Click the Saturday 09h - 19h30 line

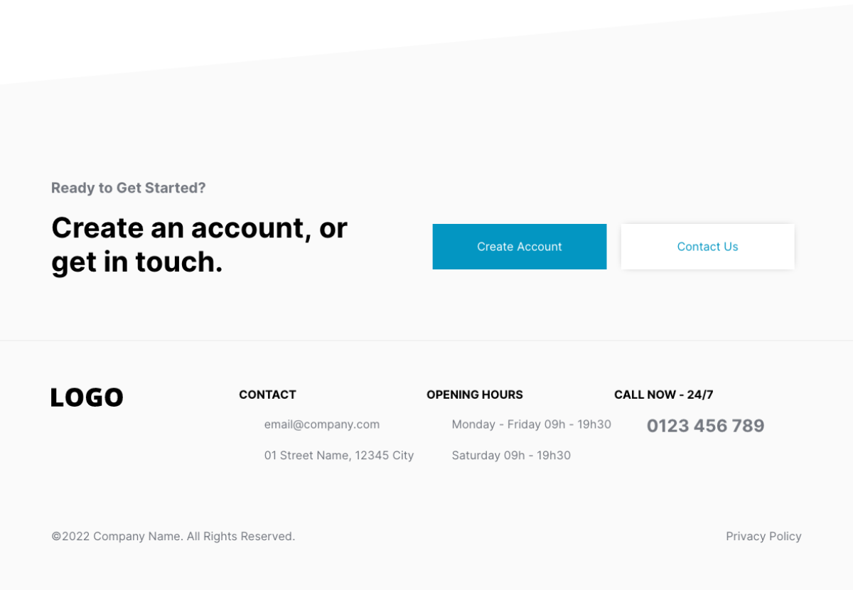click(511, 455)
